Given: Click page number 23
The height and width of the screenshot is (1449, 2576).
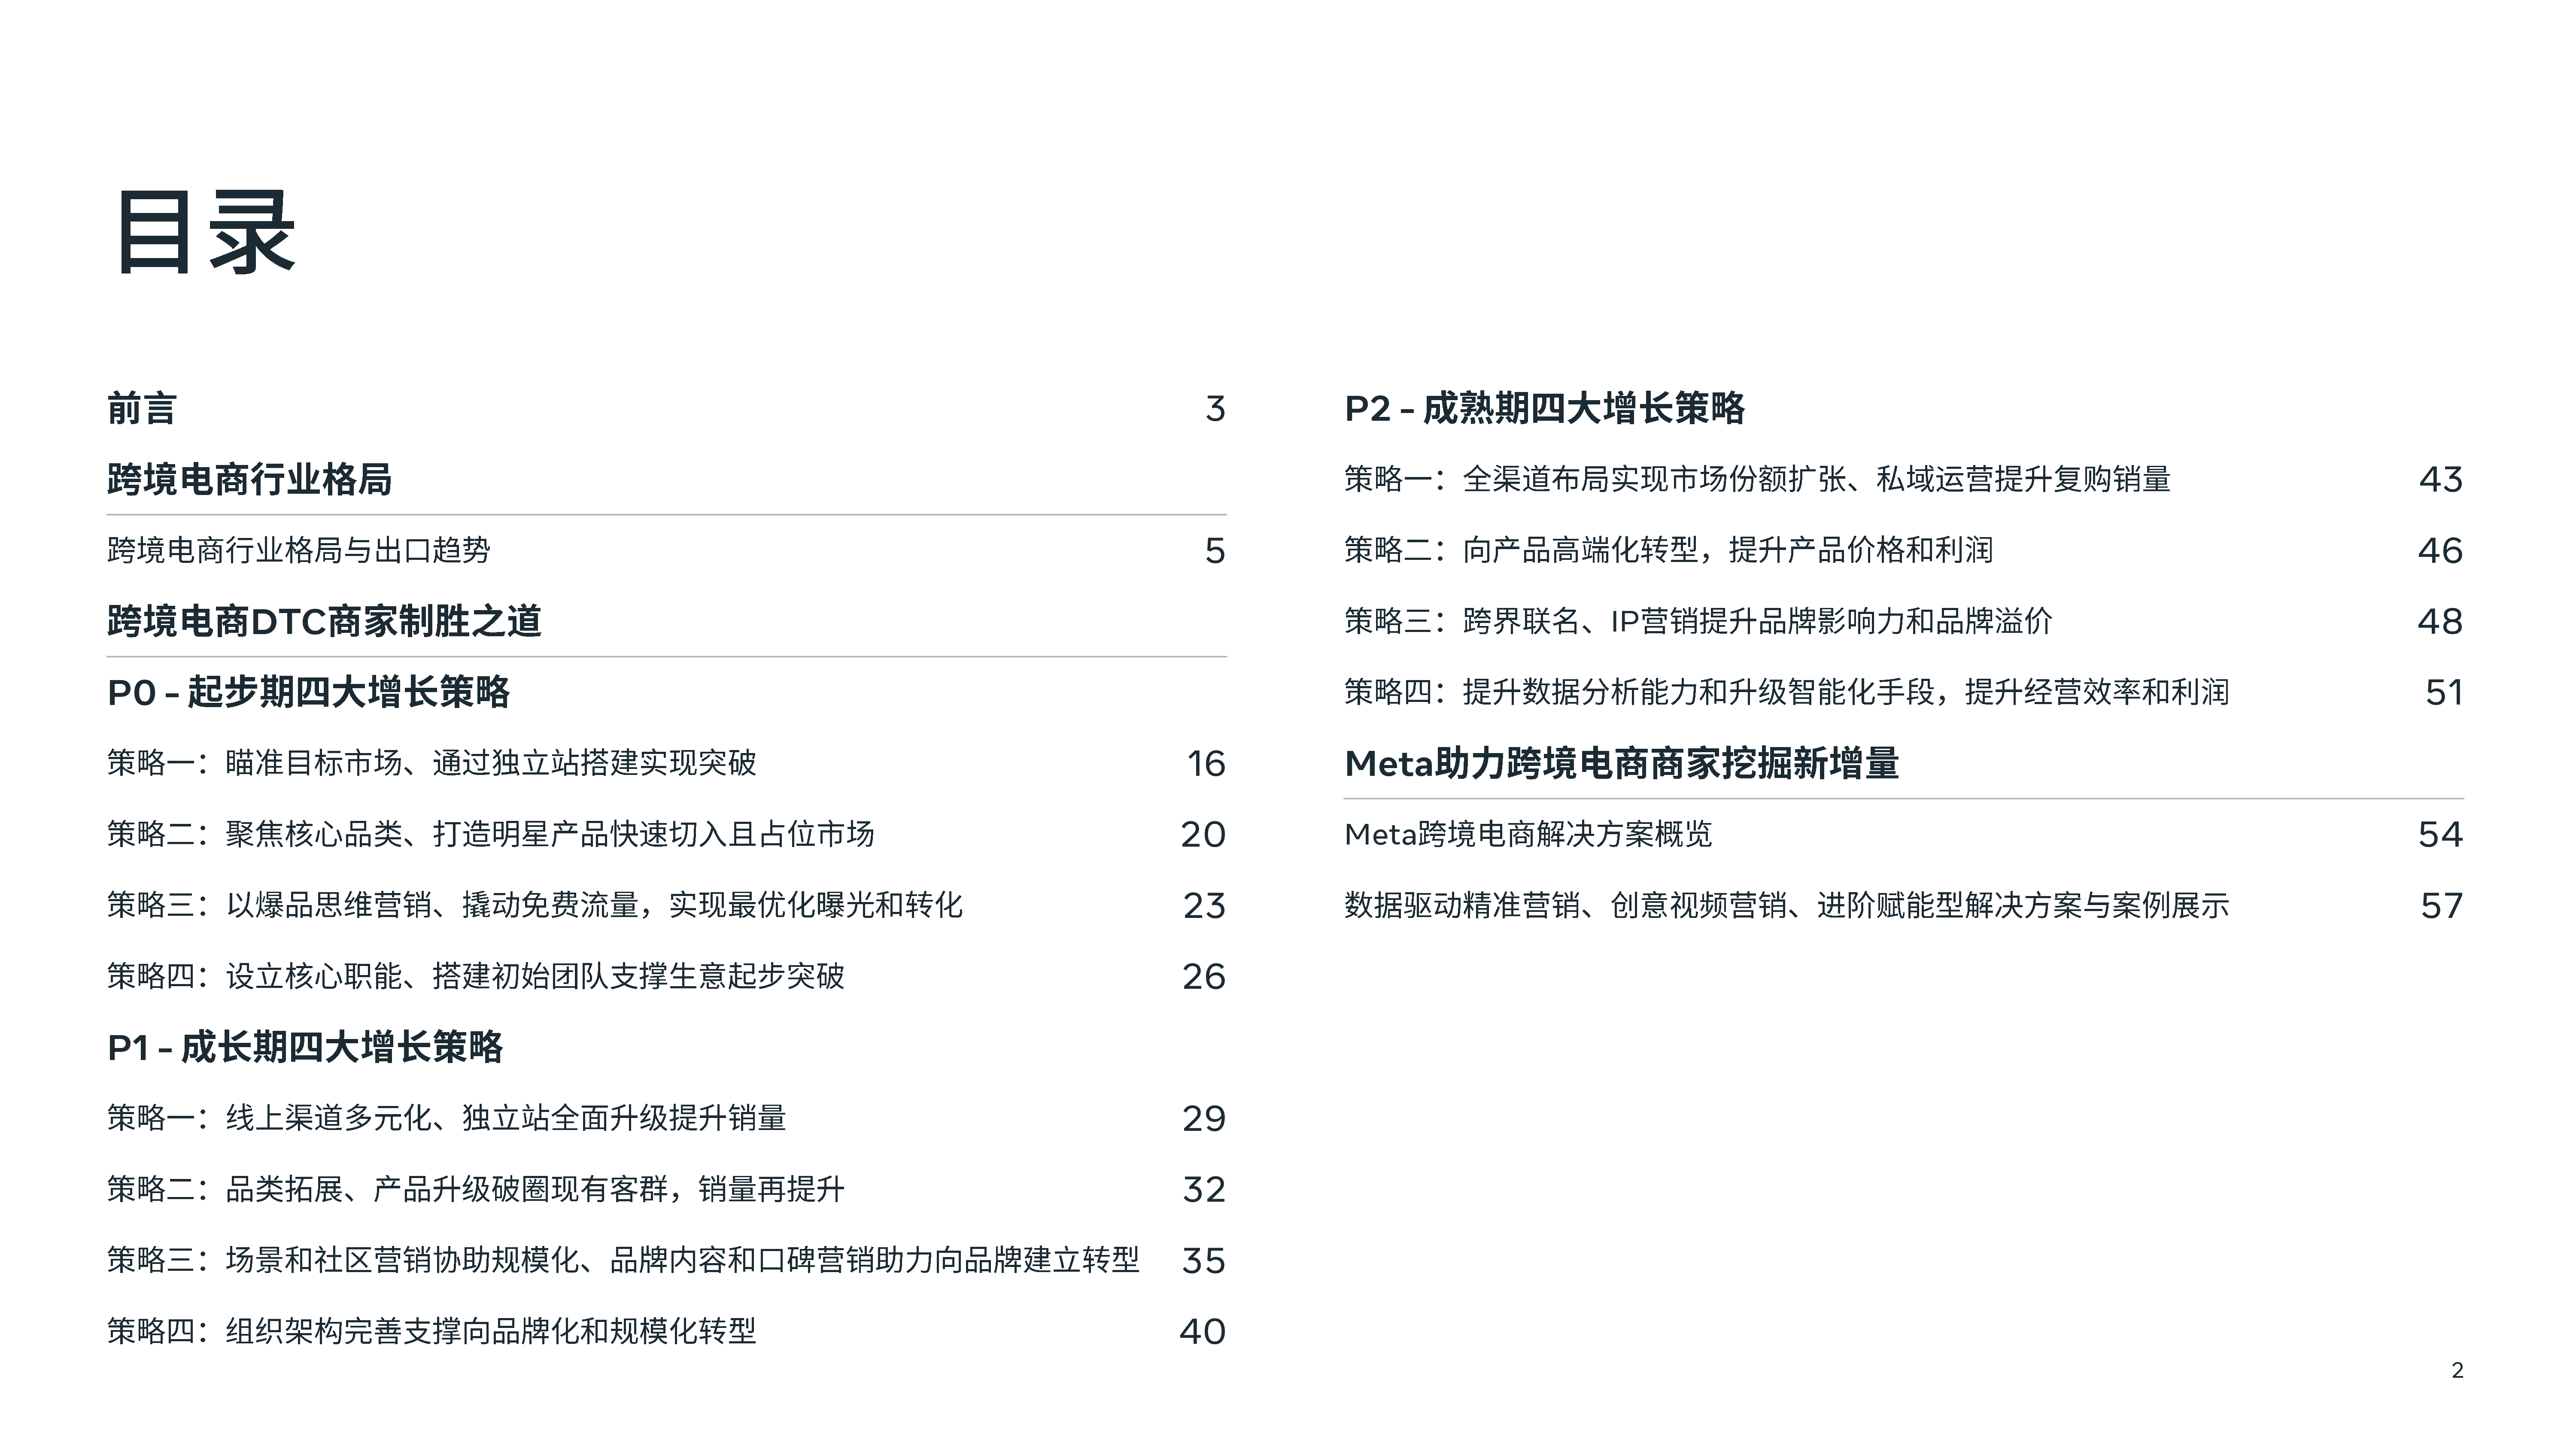Looking at the screenshot, I should pyautogui.click(x=1204, y=905).
